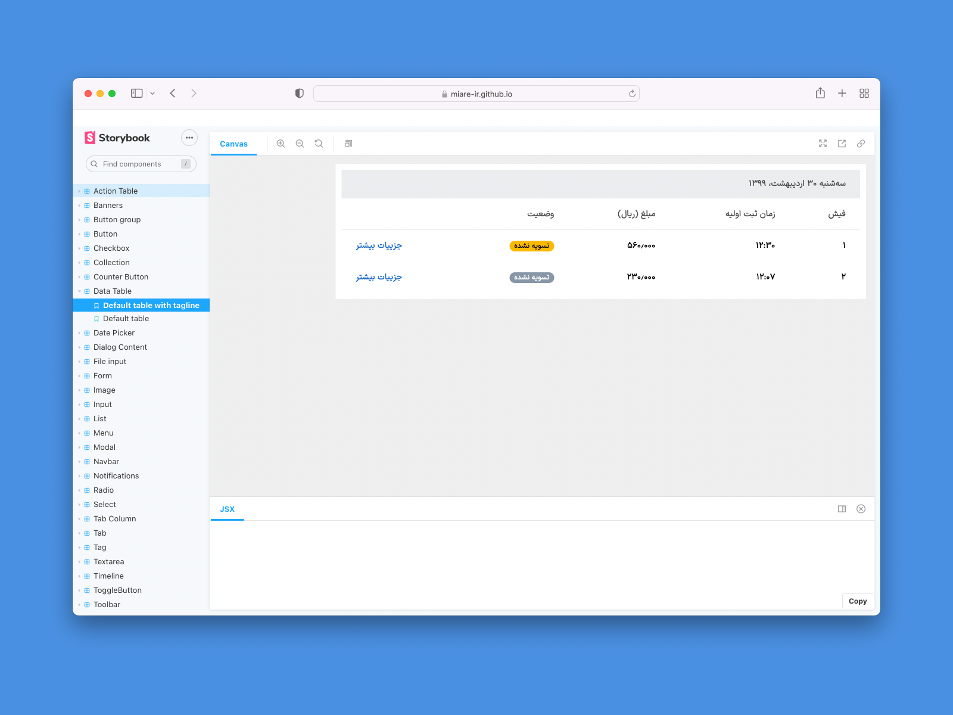Image resolution: width=953 pixels, height=715 pixels.
Task: Expand the Button group component
Action: (141, 219)
